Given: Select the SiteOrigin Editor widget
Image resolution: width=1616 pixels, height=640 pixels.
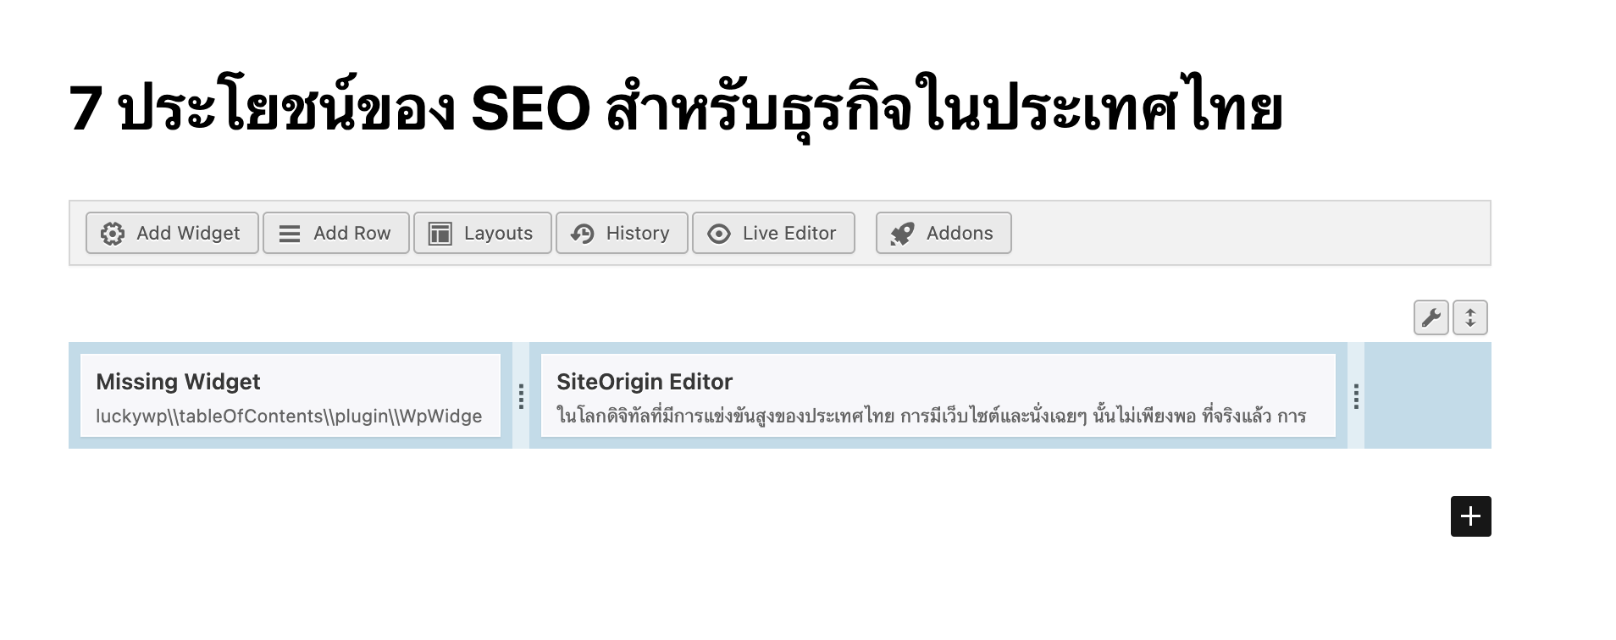Looking at the screenshot, I should (938, 395).
